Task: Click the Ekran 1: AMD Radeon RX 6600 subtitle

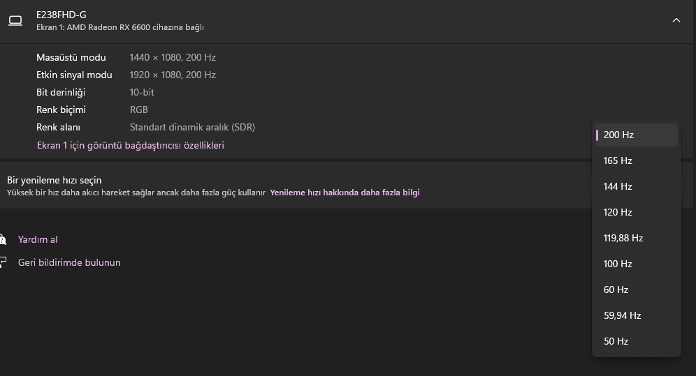Action: pos(119,27)
